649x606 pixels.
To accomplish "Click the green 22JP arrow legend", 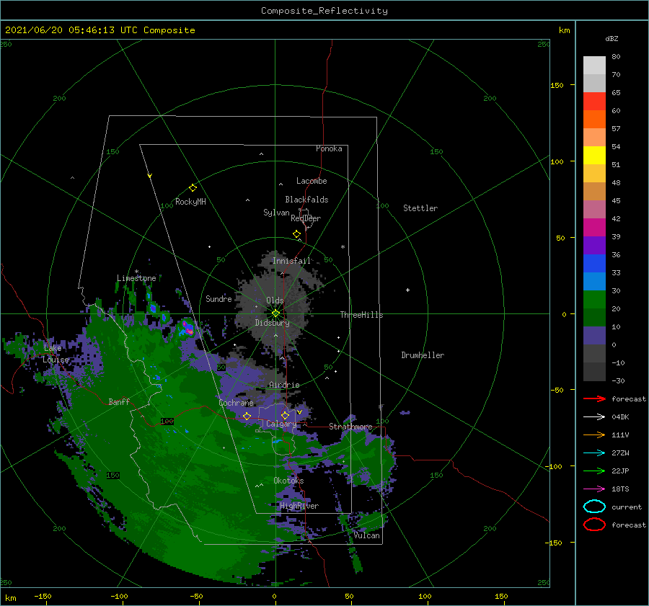I will 594,471.
